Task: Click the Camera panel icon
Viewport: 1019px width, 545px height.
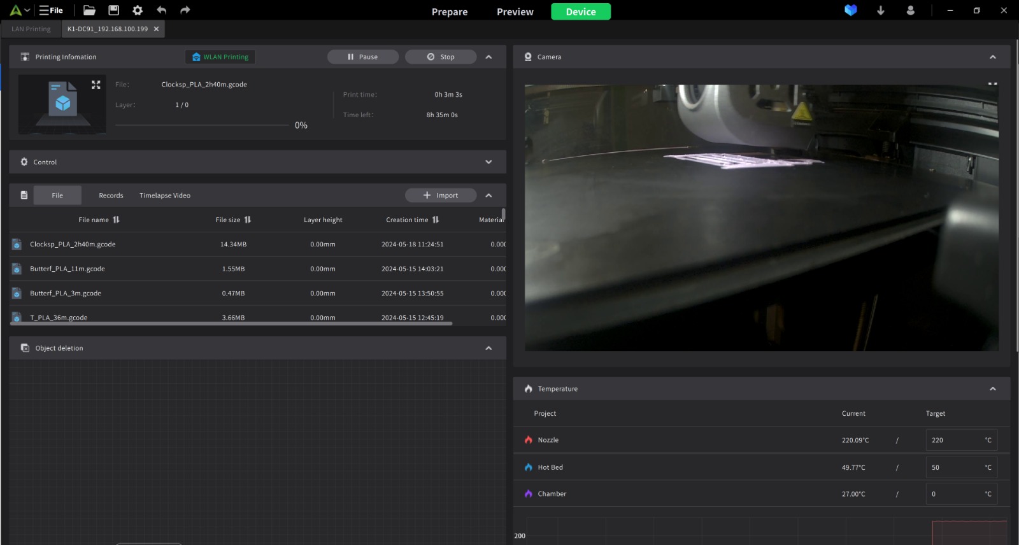Action: tap(528, 57)
